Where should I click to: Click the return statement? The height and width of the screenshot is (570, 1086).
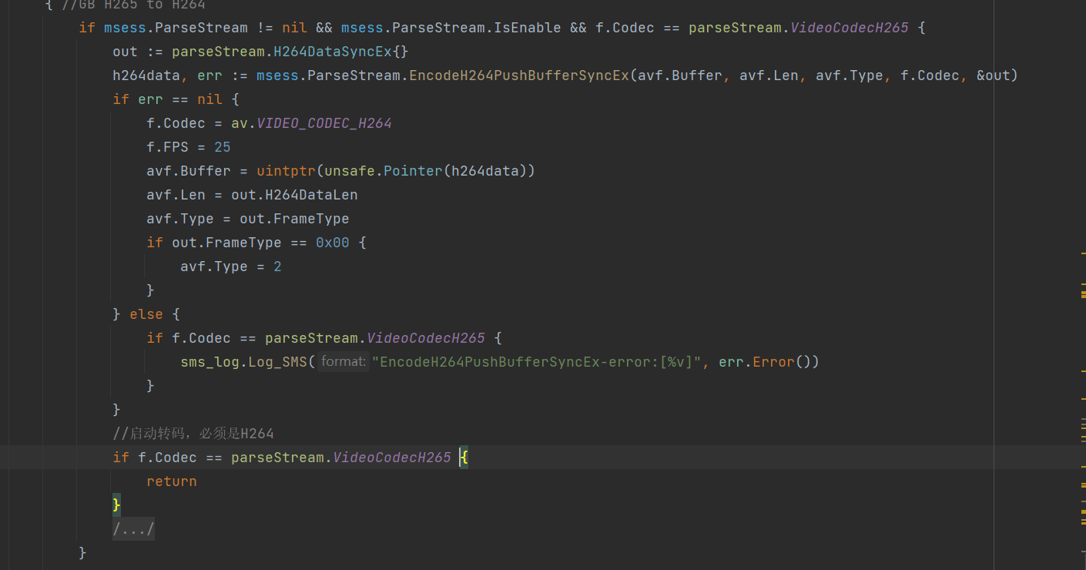click(x=172, y=481)
